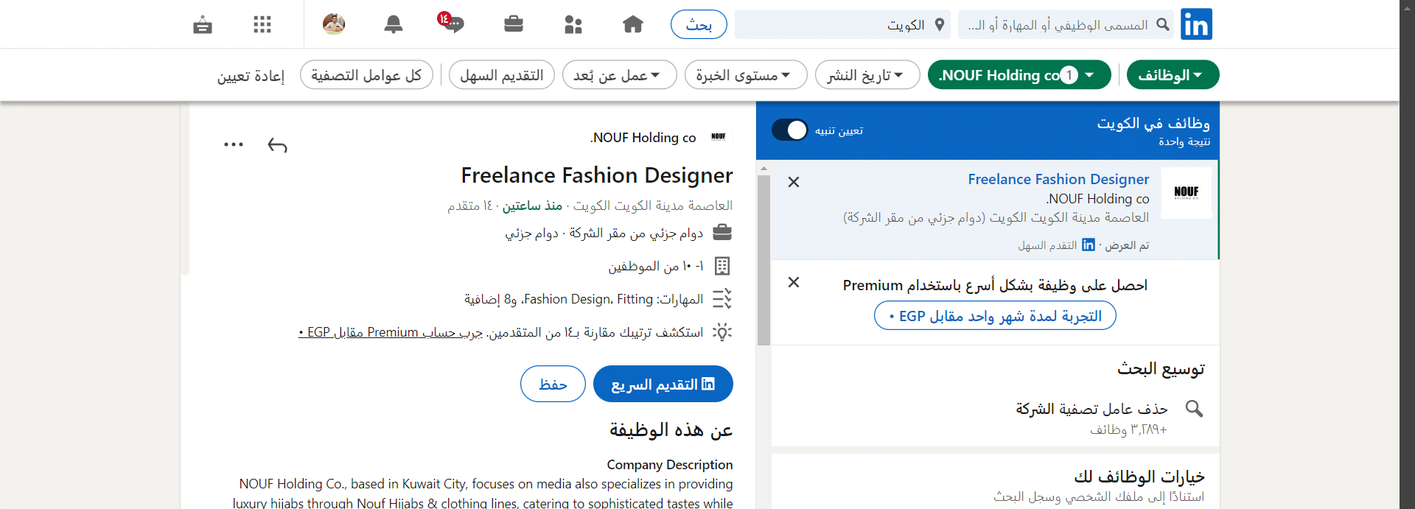Image resolution: width=1415 pixels, height=509 pixels.
Task: Dismiss the Premium promotion card
Action: 794,282
